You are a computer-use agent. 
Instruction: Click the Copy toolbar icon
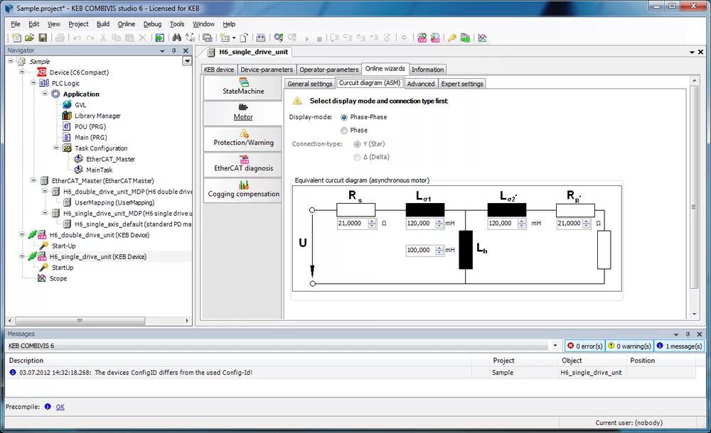pyautogui.click(x=116, y=38)
